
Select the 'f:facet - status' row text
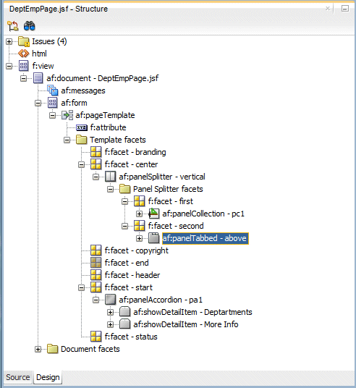tap(131, 337)
